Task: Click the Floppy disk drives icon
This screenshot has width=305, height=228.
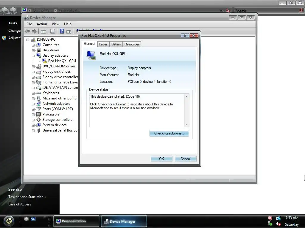Action: 39,72
